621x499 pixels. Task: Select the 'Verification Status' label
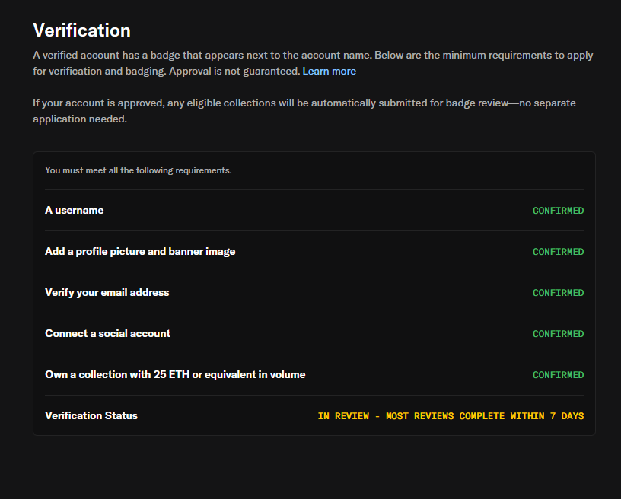pyautogui.click(x=91, y=415)
